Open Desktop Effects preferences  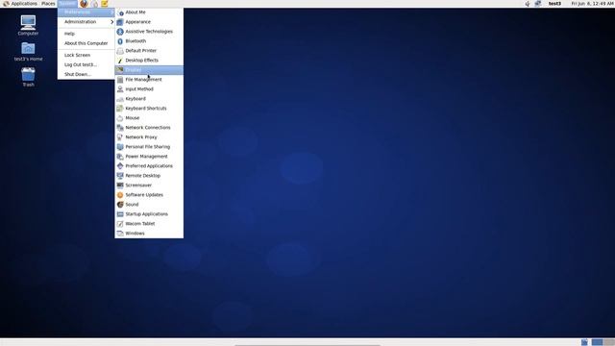(149, 61)
